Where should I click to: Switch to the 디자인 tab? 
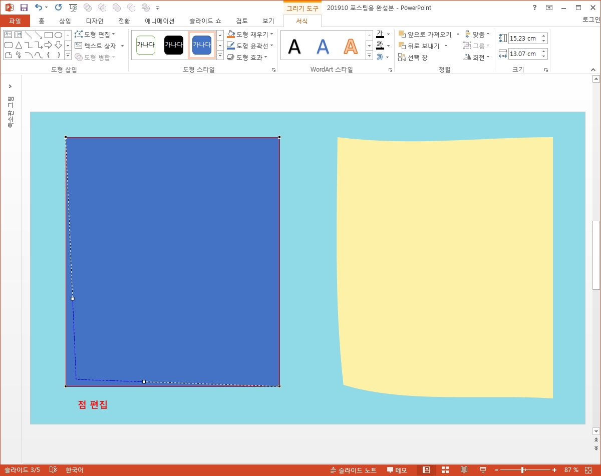95,21
